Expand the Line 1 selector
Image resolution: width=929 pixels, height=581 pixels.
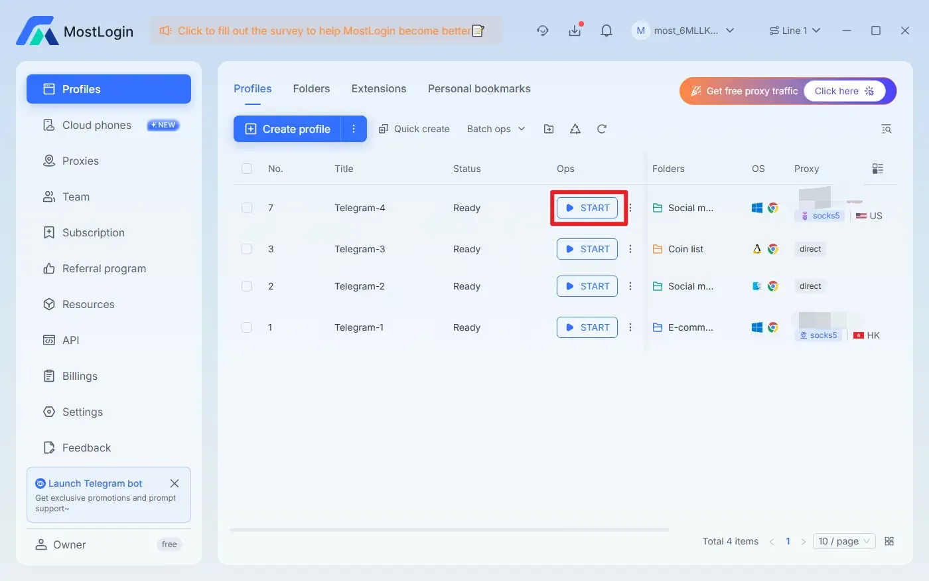(795, 31)
